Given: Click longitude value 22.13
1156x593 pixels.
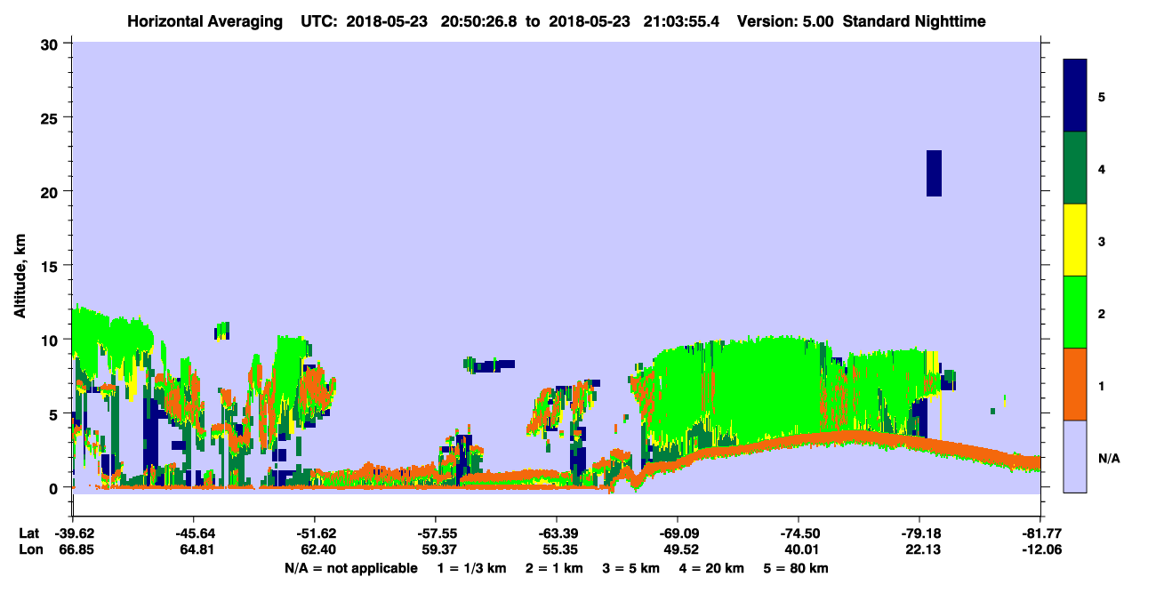Looking at the screenshot, I should click(x=921, y=549).
